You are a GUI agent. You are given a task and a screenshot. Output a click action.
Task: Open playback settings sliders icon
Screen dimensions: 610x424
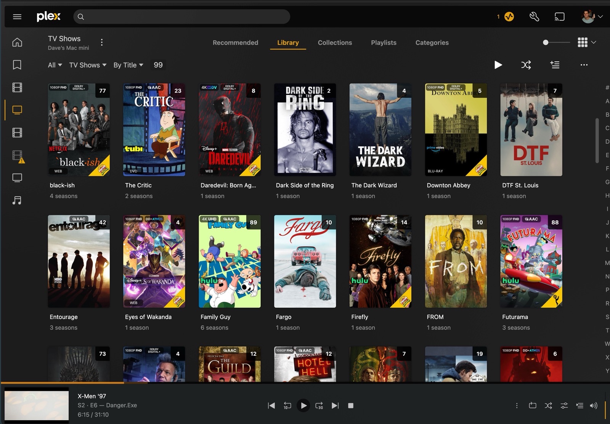point(564,405)
